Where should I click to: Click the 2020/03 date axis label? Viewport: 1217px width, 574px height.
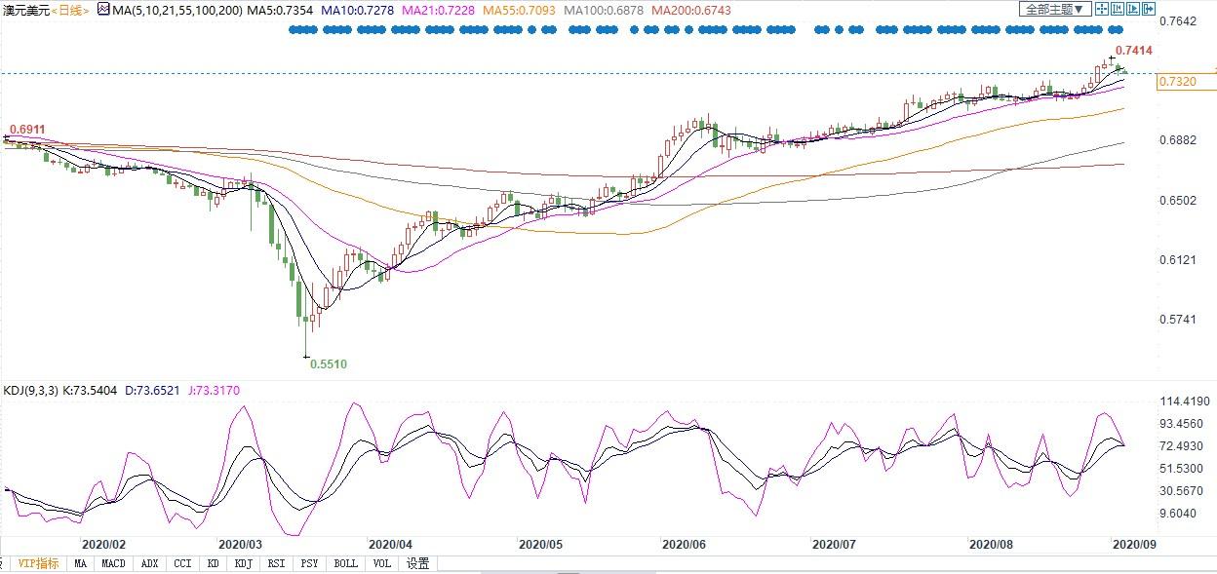240,544
